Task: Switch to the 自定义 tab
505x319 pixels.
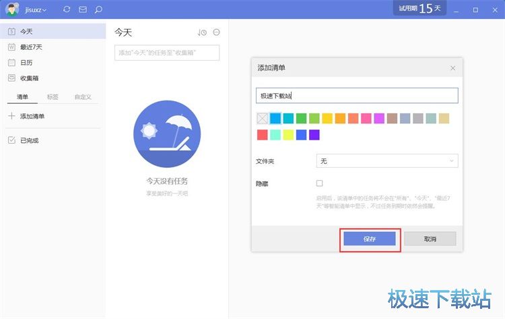Action: point(83,96)
